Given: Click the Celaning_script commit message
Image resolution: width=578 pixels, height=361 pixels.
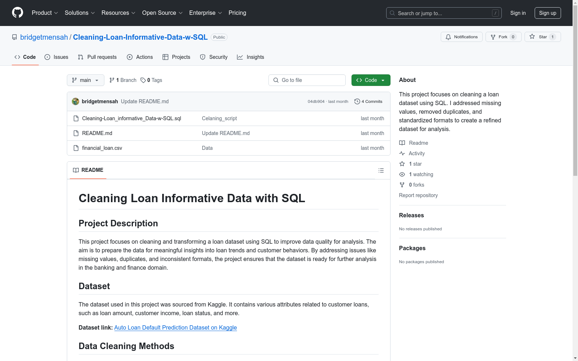Looking at the screenshot, I should pos(219,118).
